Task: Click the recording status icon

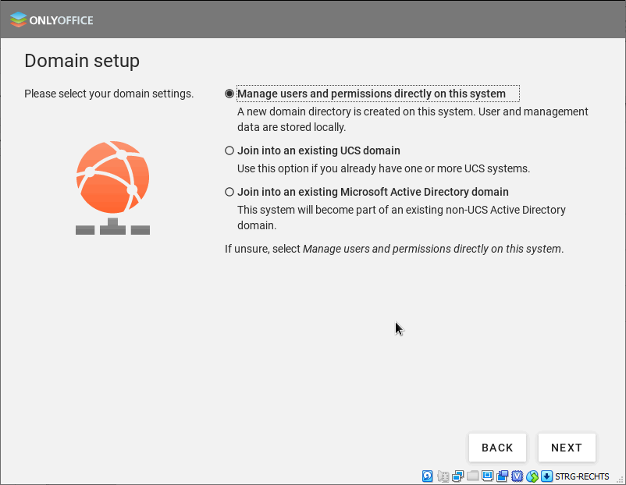Action: tap(503, 476)
